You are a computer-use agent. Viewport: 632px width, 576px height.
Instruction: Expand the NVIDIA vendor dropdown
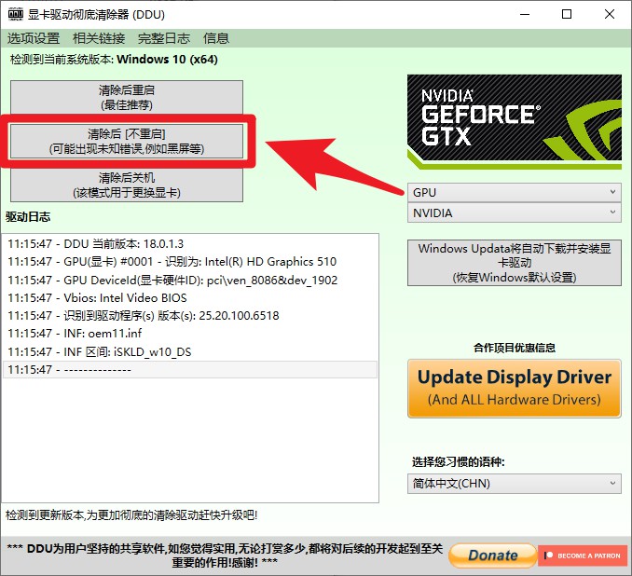(514, 213)
